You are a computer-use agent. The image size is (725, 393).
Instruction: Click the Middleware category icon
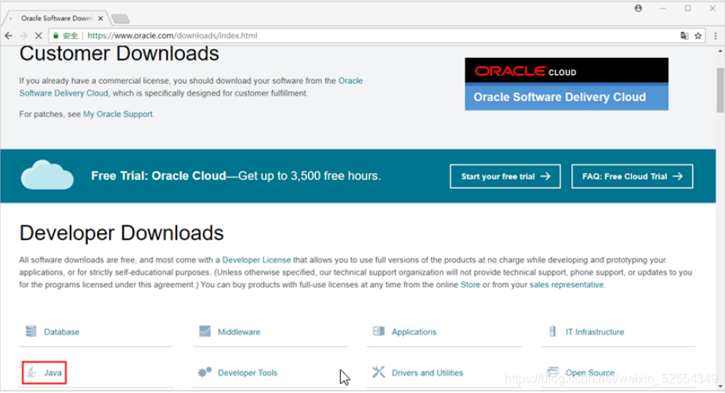click(205, 332)
